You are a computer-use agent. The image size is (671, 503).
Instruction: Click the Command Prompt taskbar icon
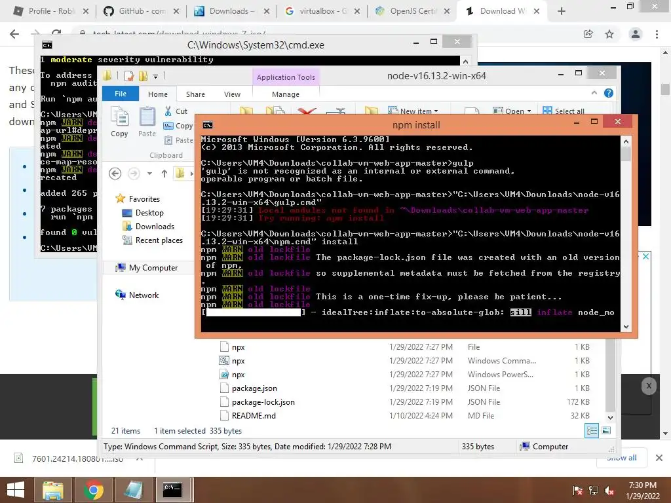pyautogui.click(x=172, y=490)
